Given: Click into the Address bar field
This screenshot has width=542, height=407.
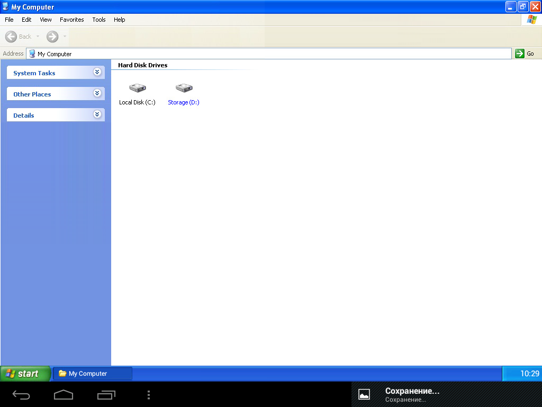Looking at the screenshot, I should tap(269, 54).
